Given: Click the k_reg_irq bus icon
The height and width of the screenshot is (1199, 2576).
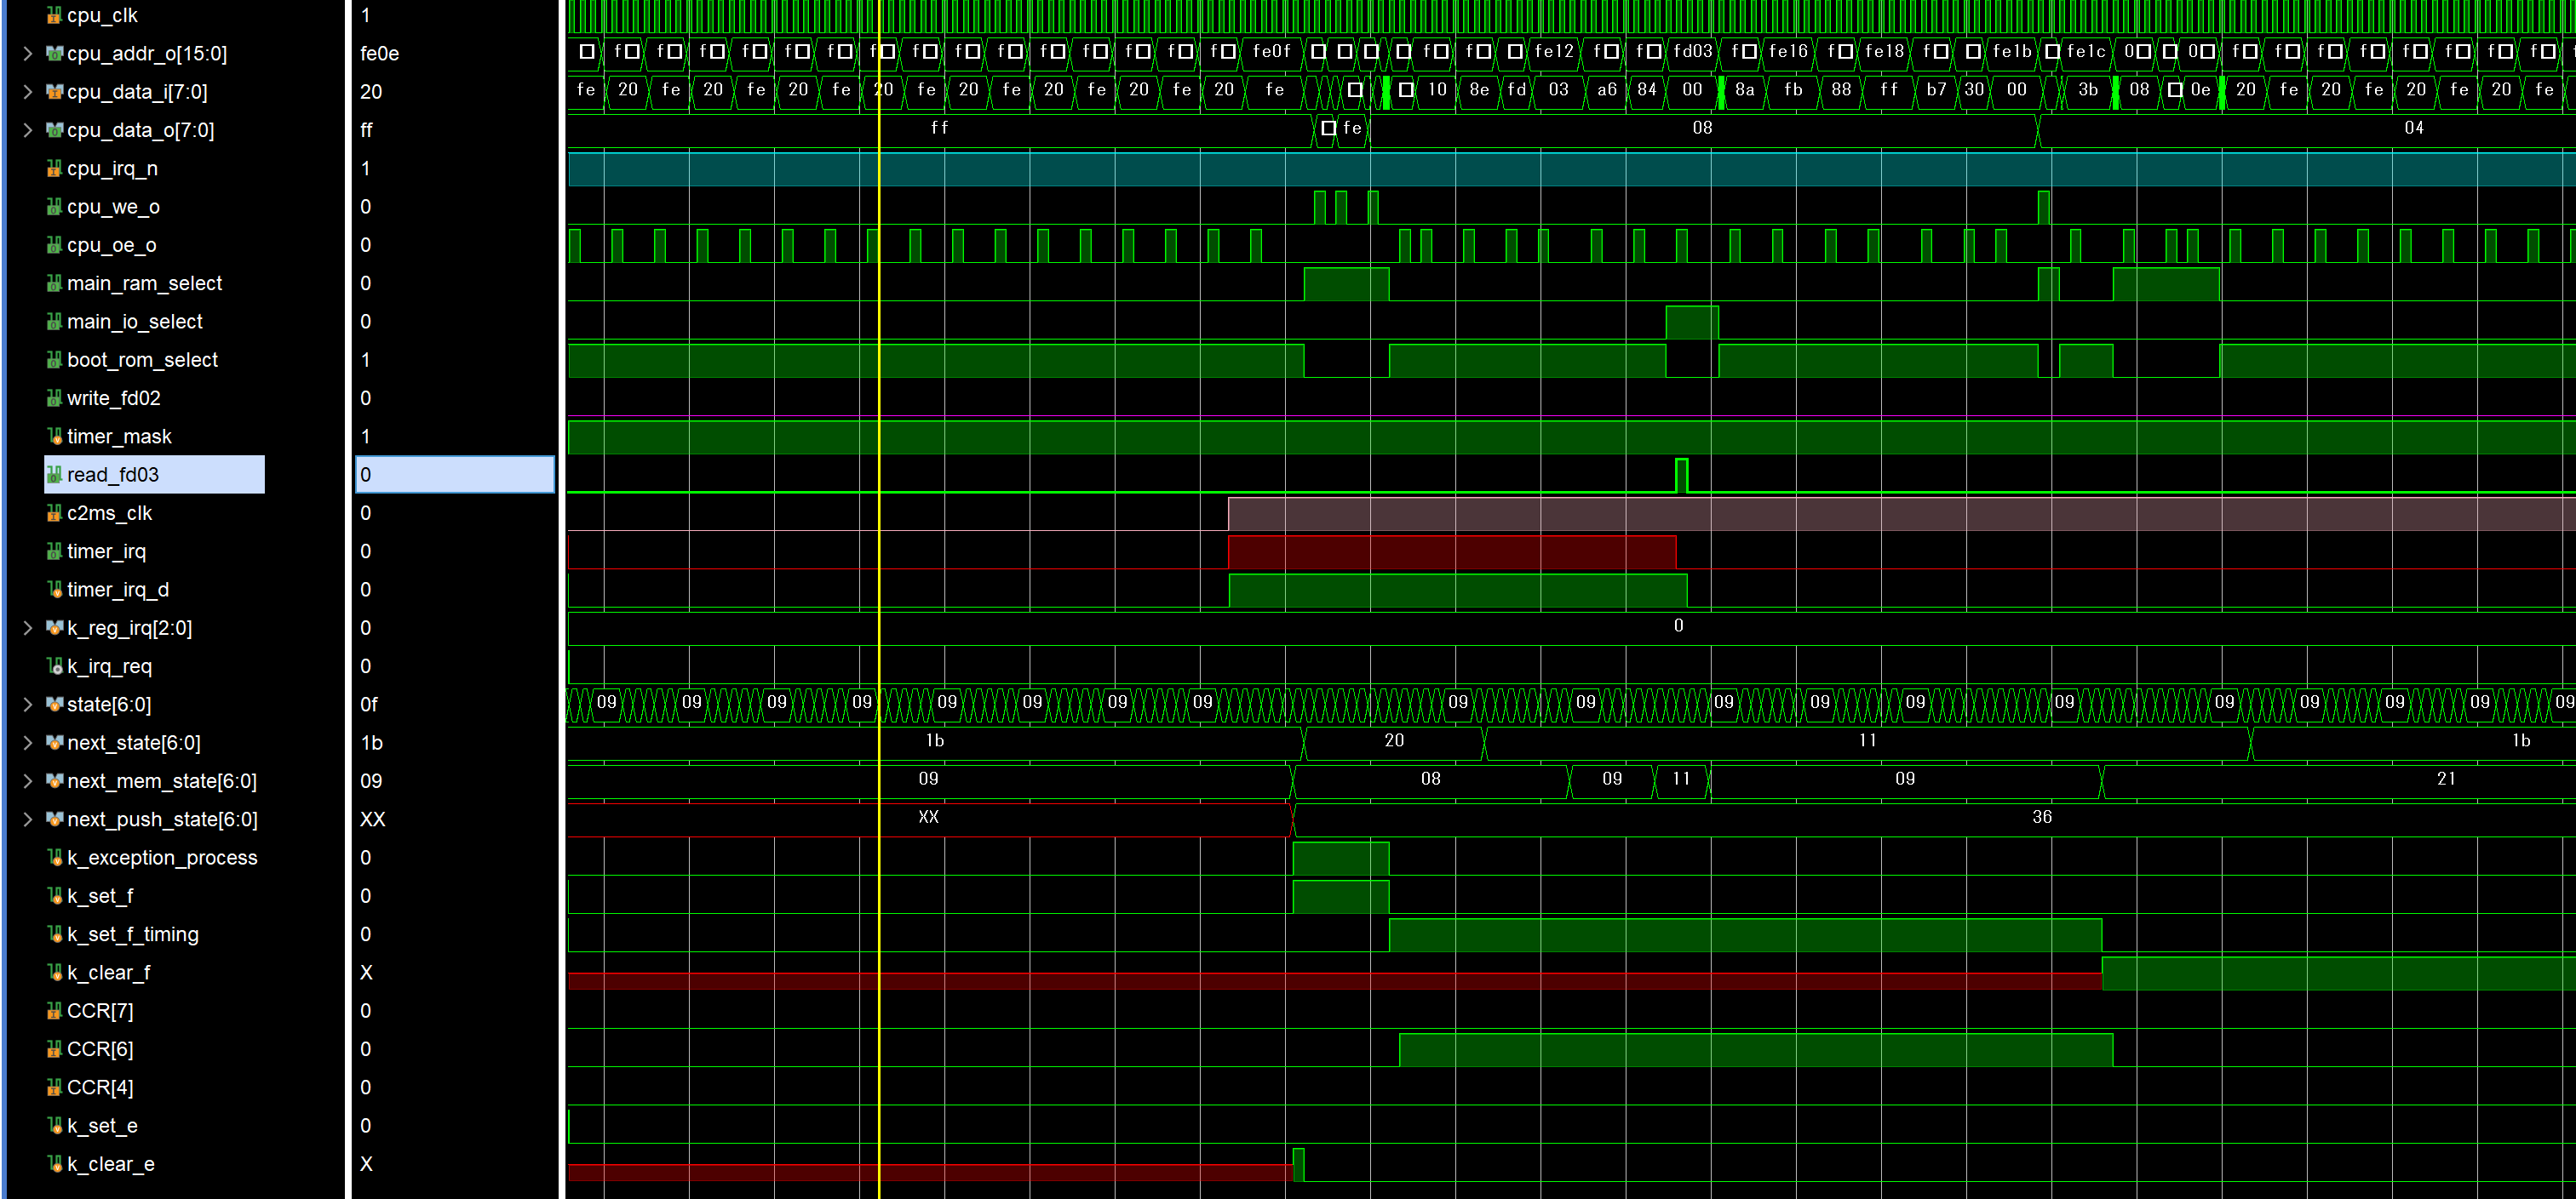Looking at the screenshot, I should [x=54, y=627].
